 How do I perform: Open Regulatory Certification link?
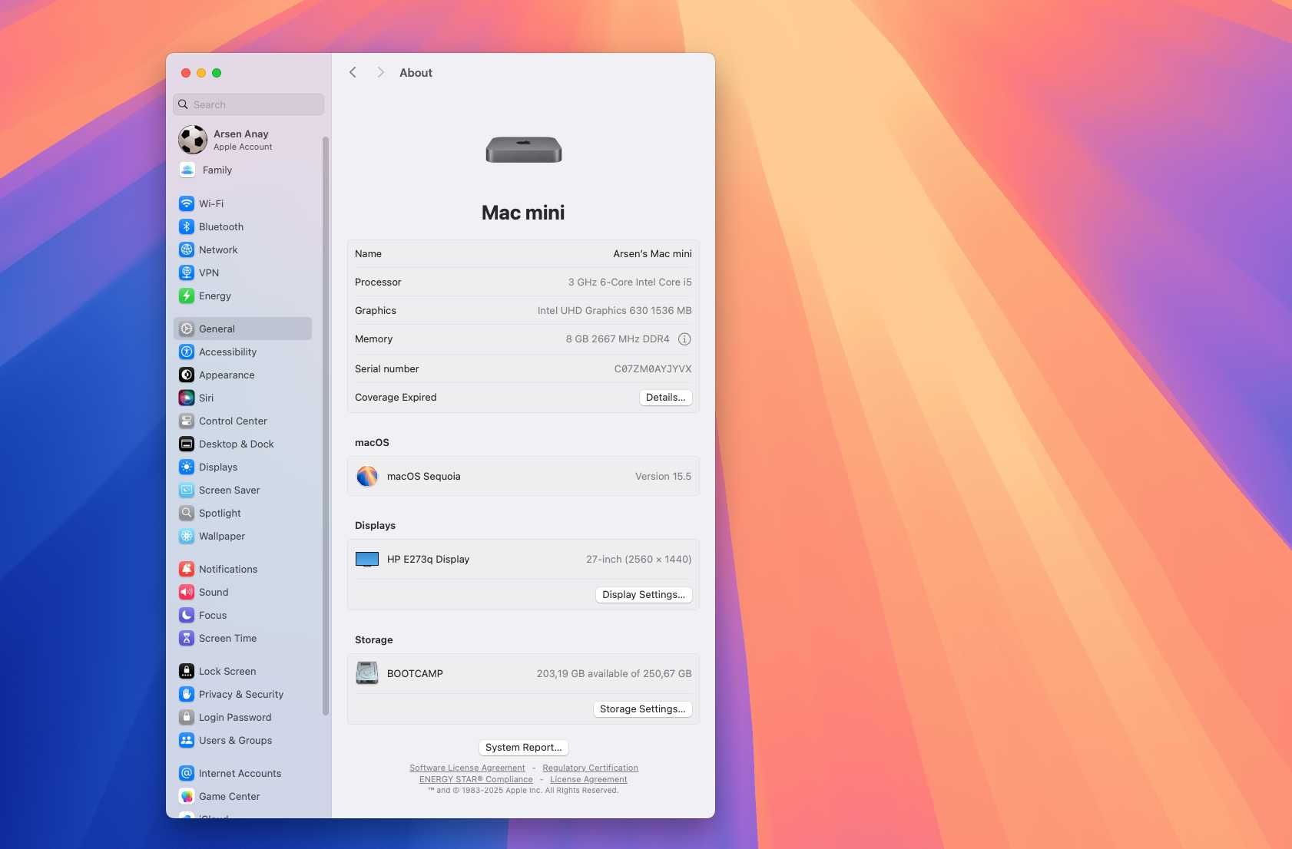590,768
